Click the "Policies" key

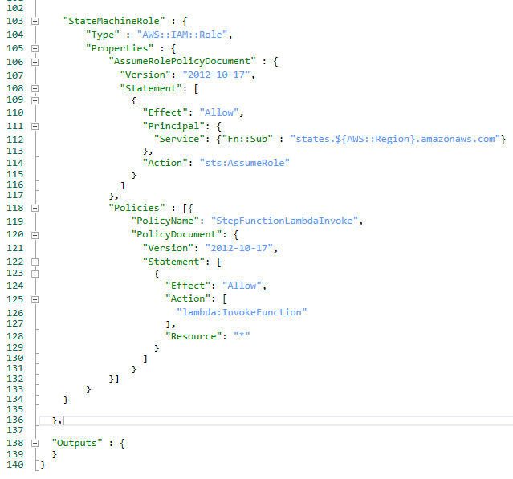(136, 208)
